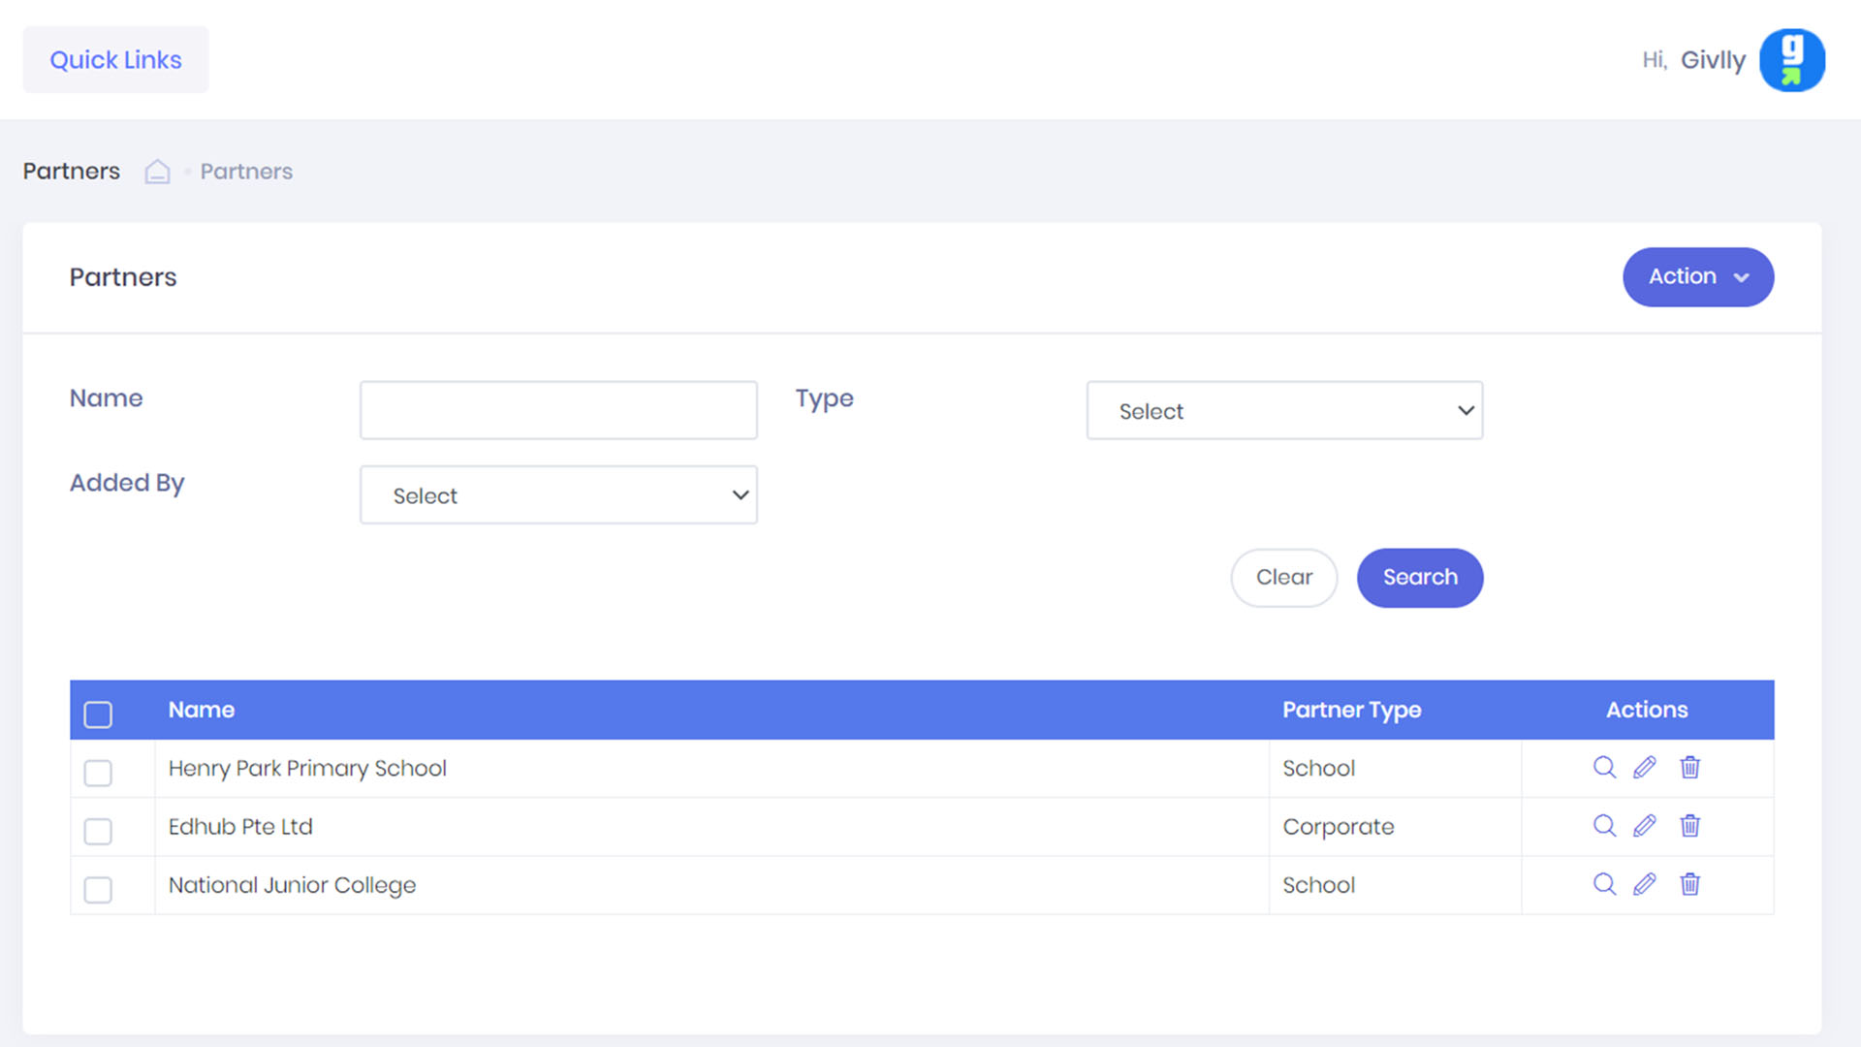The width and height of the screenshot is (1861, 1047).
Task: Edit Henry Park Primary School partner
Action: coord(1645,768)
